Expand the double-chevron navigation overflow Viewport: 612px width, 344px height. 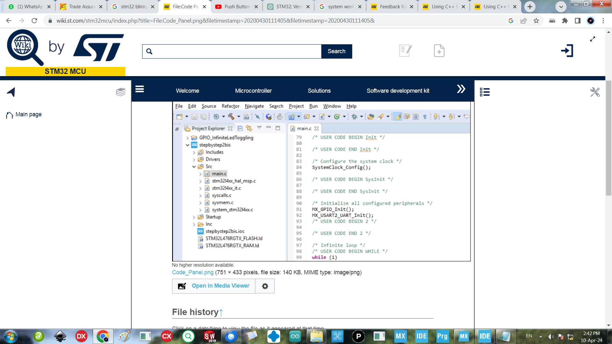[x=461, y=89]
